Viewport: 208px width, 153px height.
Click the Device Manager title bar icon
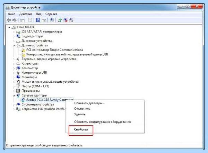pos(8,8)
